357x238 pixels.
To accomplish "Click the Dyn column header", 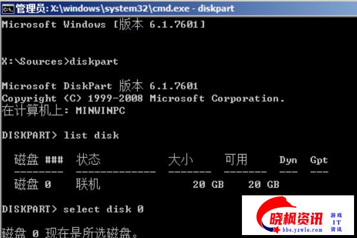I will 288,160.
